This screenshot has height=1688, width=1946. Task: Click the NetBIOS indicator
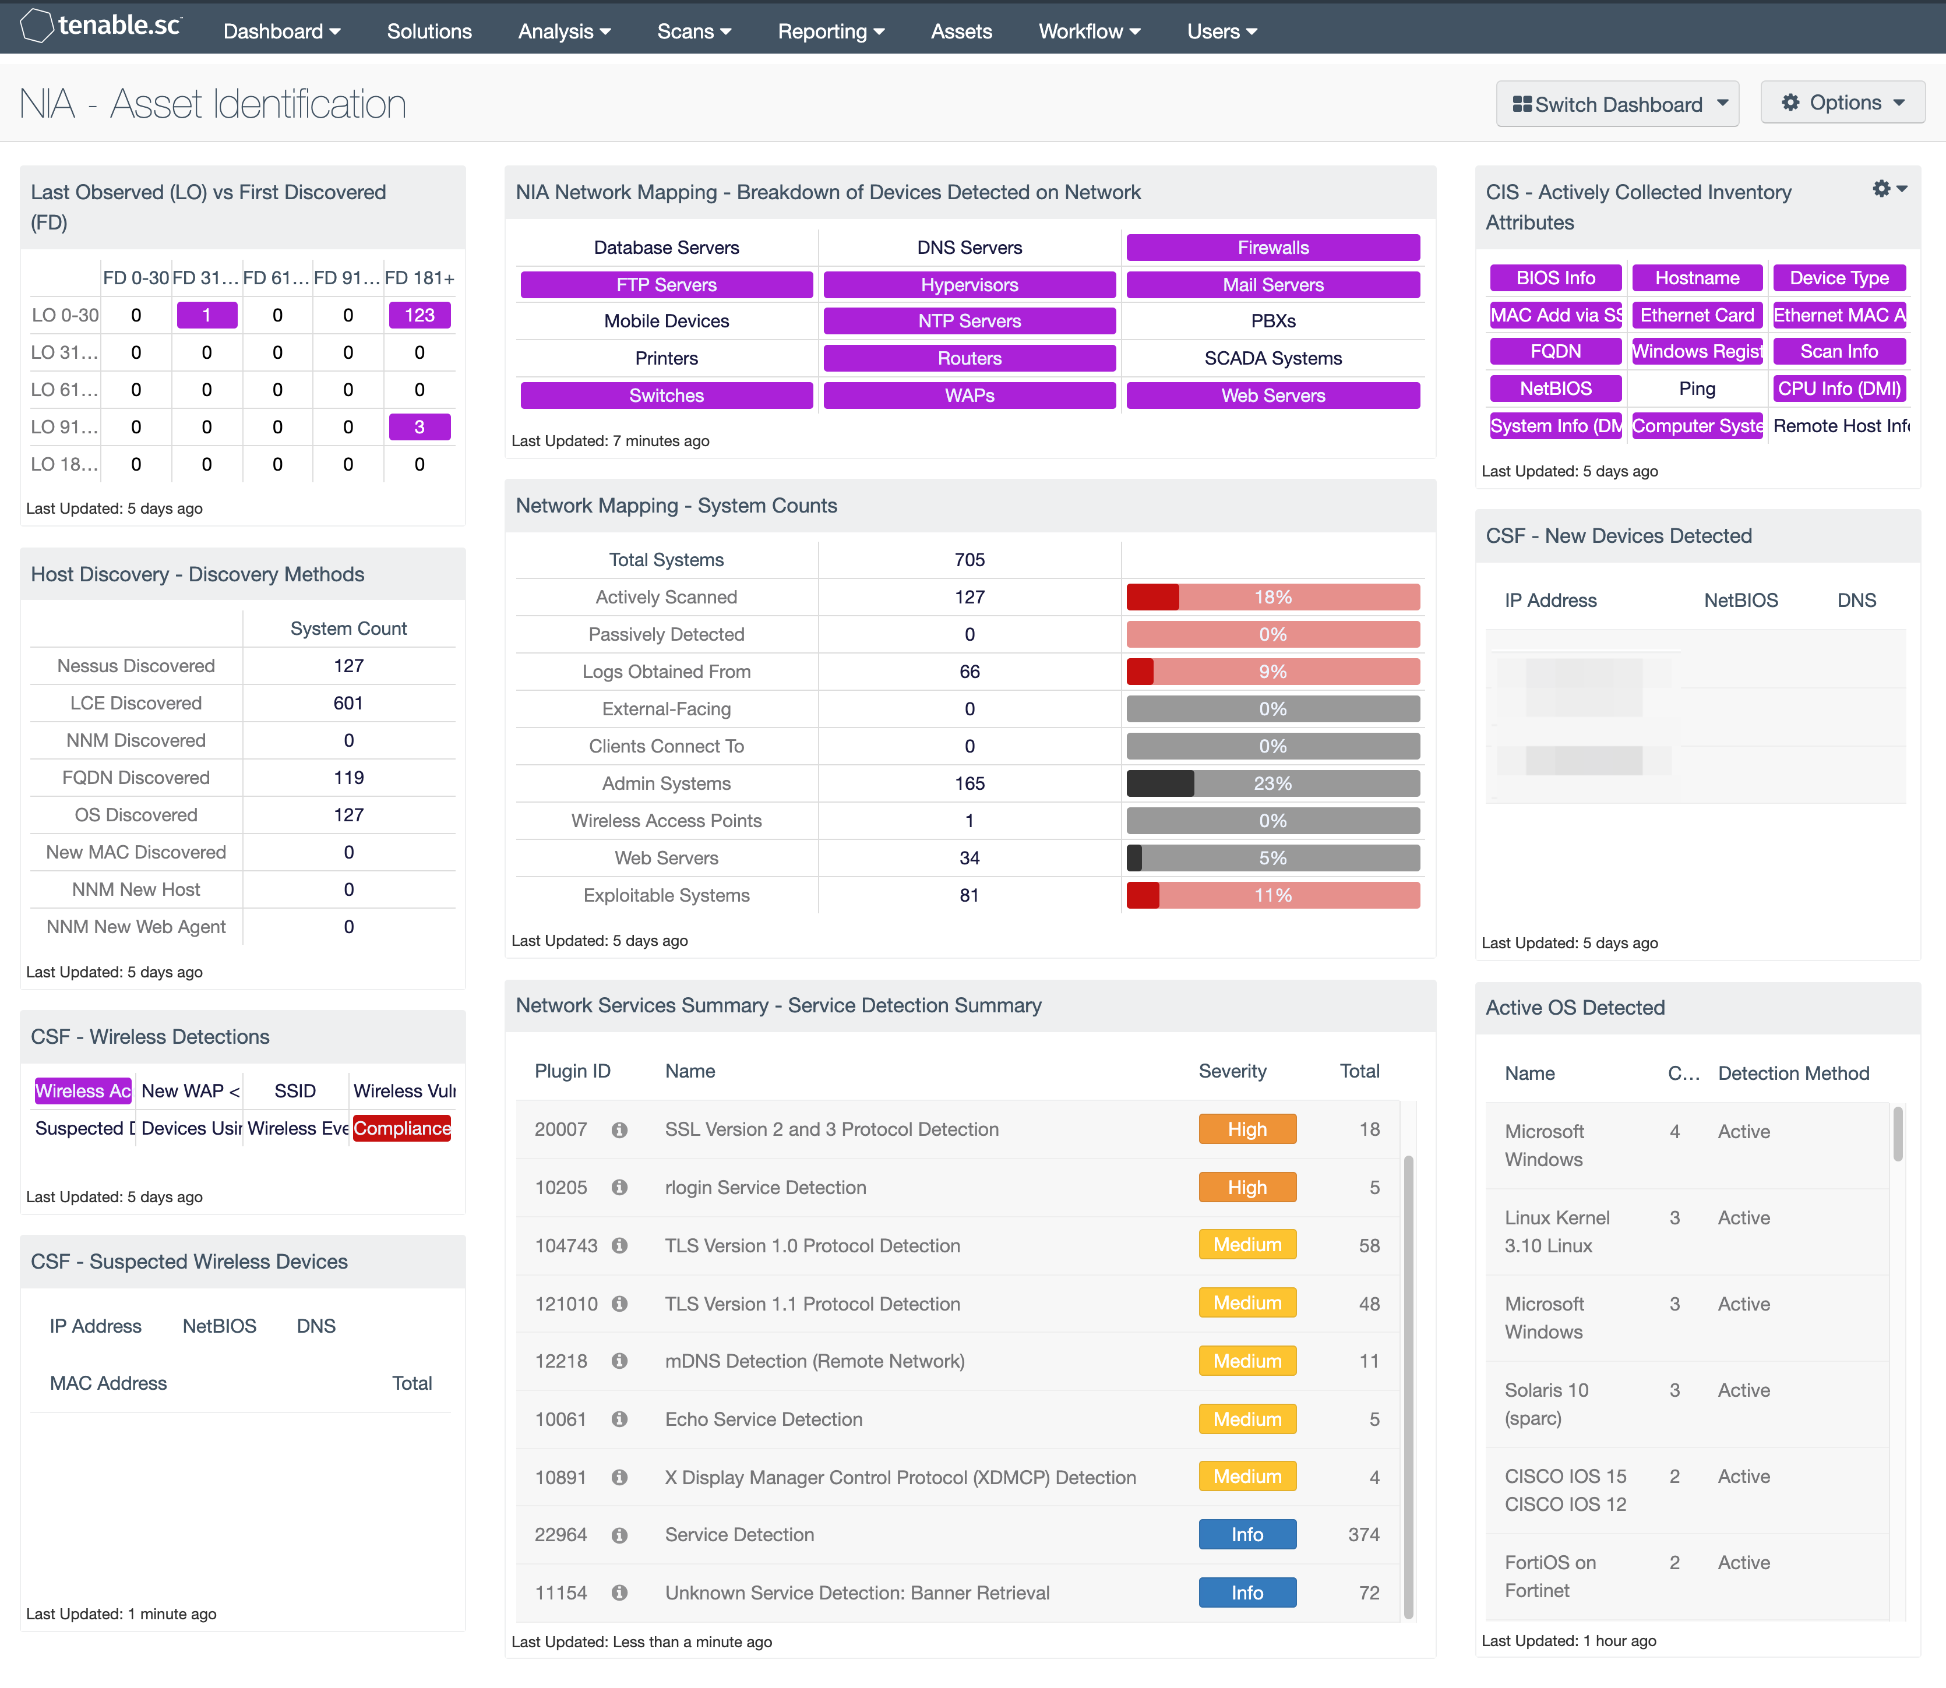[x=1556, y=388]
